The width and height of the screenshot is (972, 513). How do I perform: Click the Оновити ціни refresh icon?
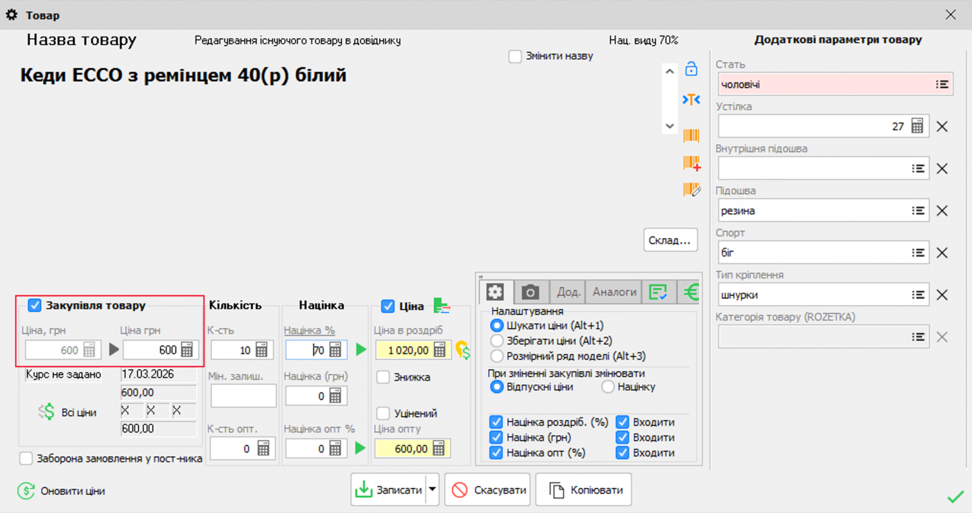click(x=26, y=491)
